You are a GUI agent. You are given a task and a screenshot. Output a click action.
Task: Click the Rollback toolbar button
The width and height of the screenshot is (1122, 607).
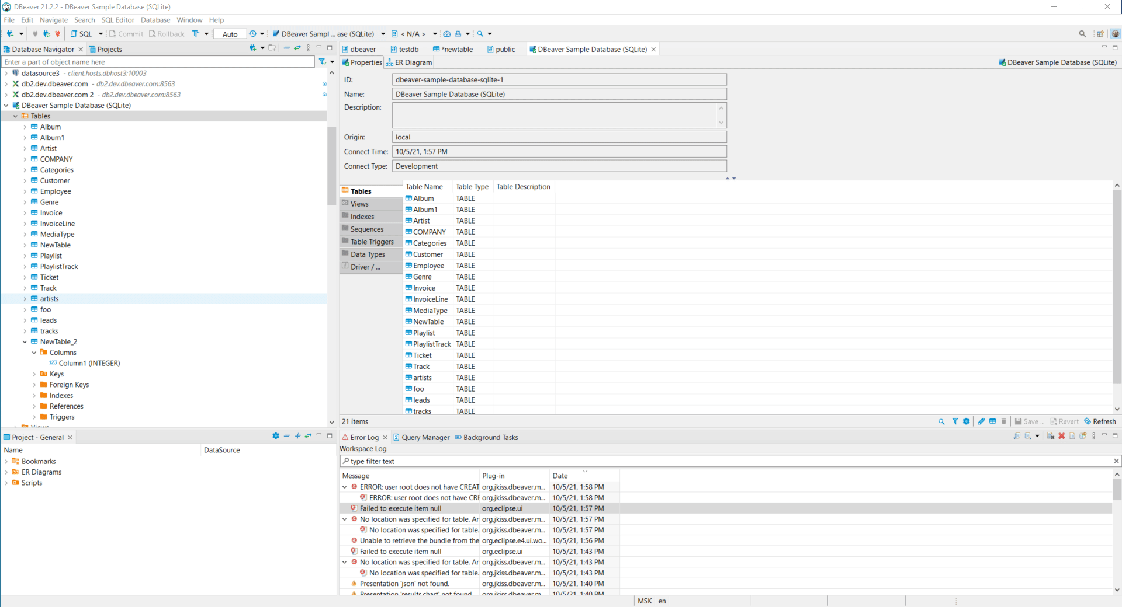[x=167, y=34]
